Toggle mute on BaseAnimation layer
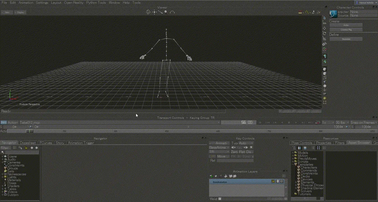Viewport: 378px width, 202px height. [281, 182]
